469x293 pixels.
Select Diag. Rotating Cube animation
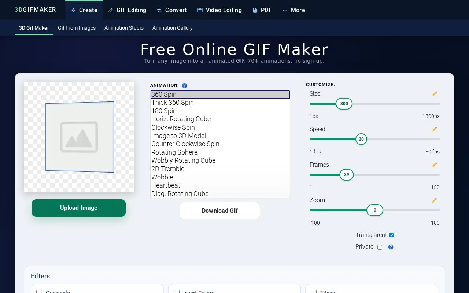(x=220, y=194)
